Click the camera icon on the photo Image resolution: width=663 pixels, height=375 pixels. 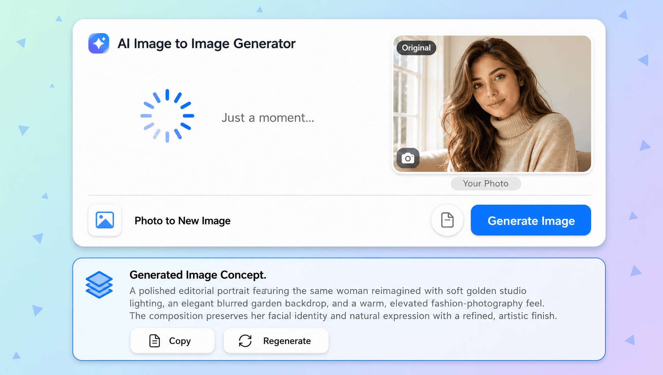coord(408,158)
